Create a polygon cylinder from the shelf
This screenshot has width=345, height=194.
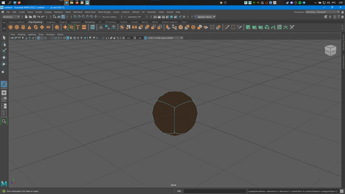23,27
